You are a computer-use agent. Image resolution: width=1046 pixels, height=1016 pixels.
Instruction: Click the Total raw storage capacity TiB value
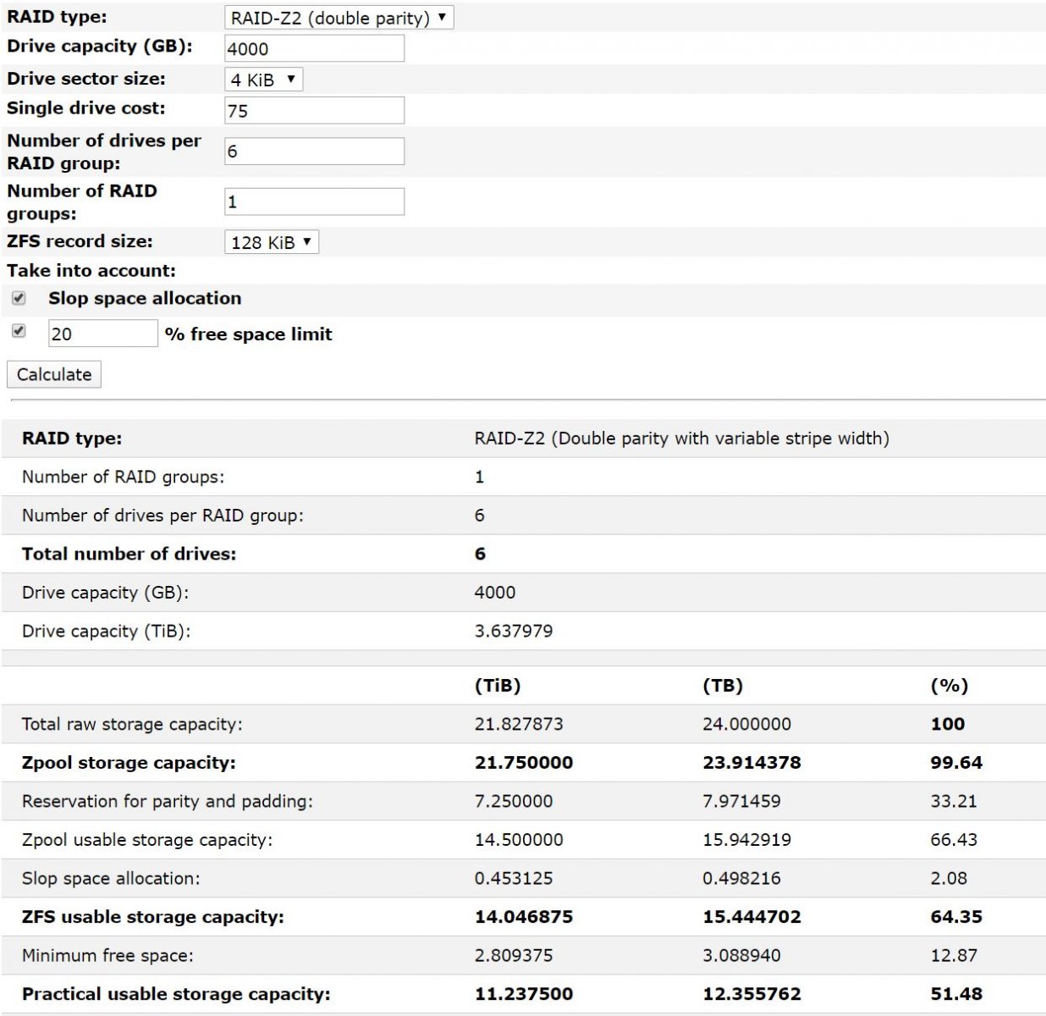(x=518, y=724)
